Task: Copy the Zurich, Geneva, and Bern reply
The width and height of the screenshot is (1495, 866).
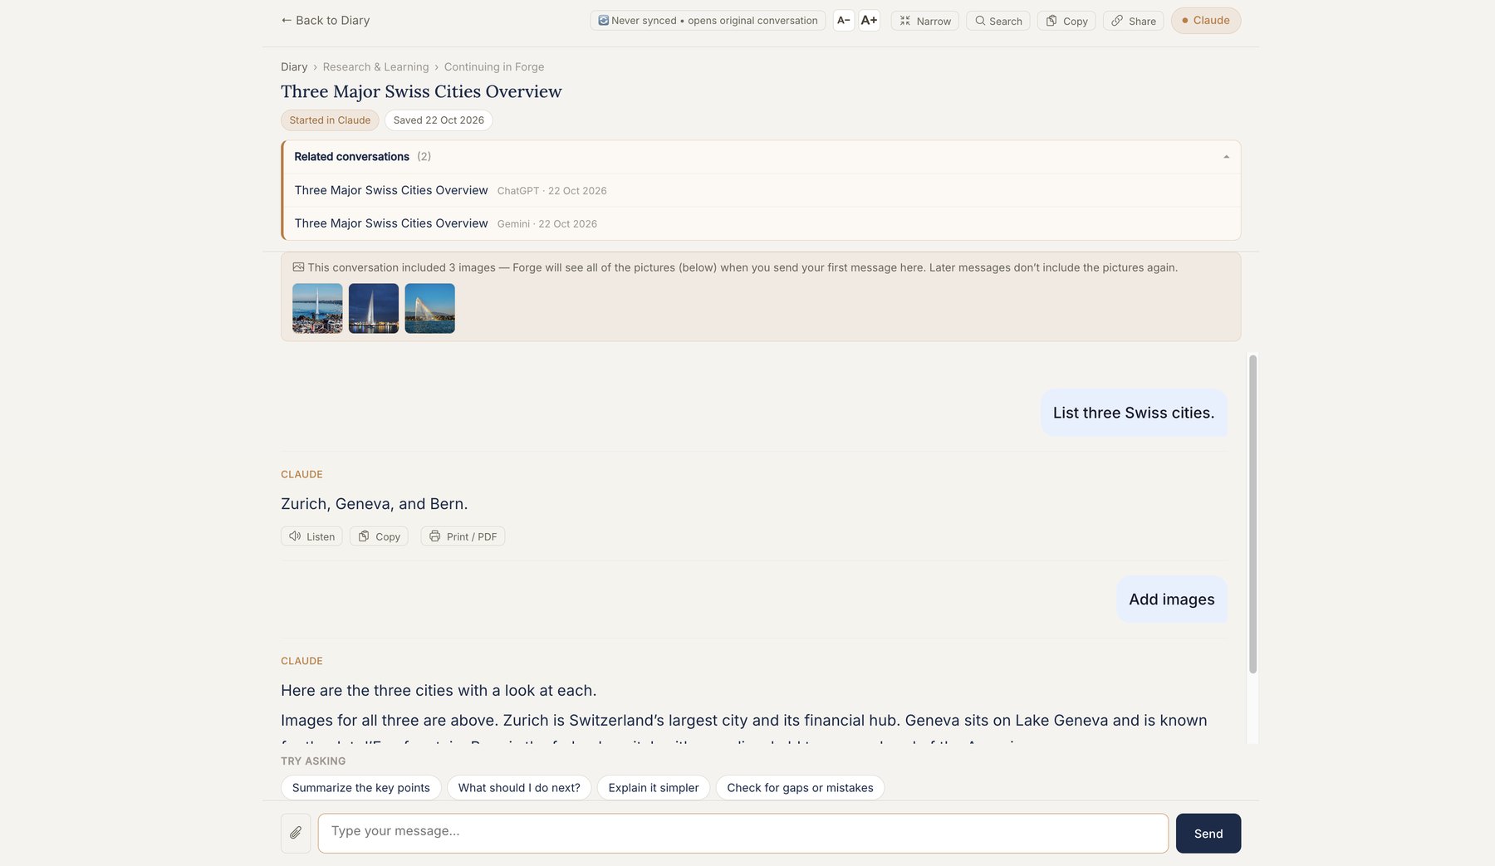Action: point(379,536)
